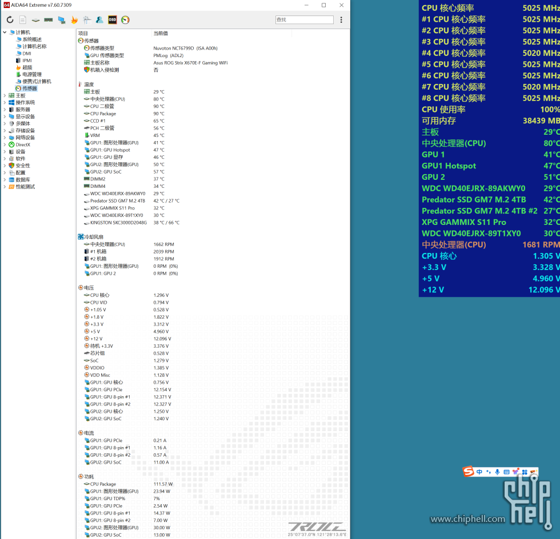Click Predator SSD GM7 M.2 4TB #2 in OSD

[x=490, y=211]
